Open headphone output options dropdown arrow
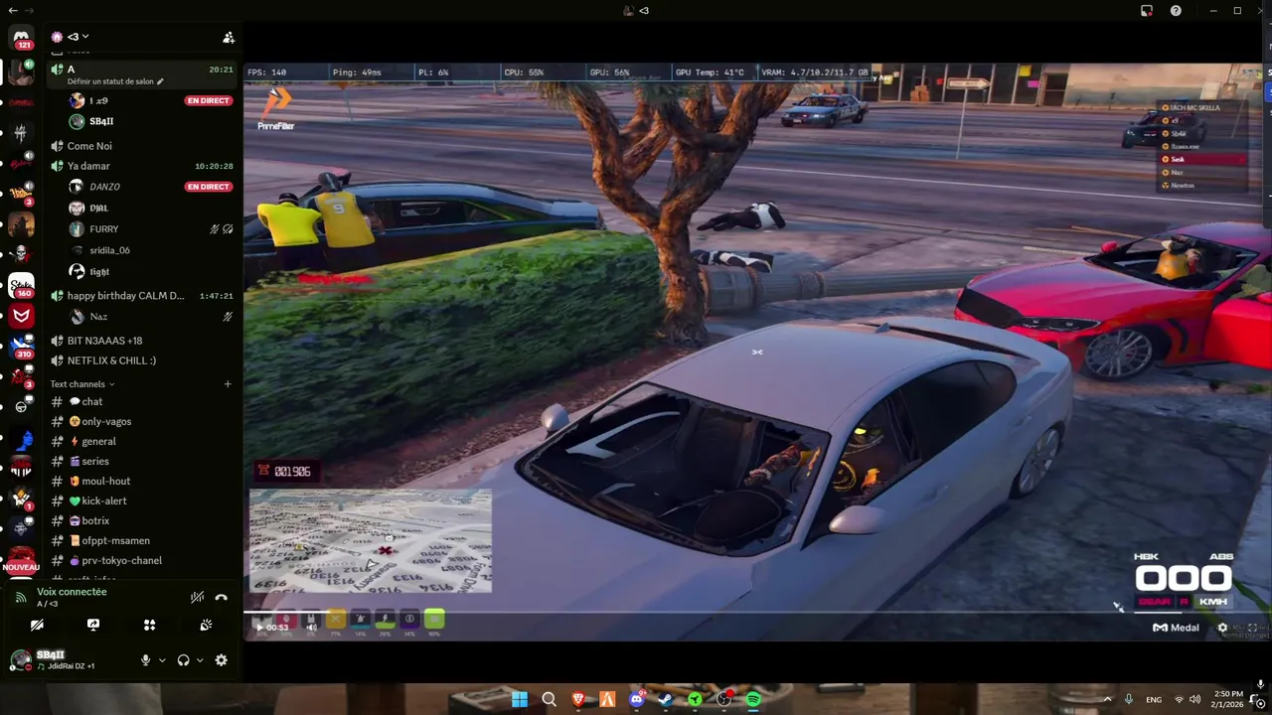The image size is (1272, 715). click(200, 660)
